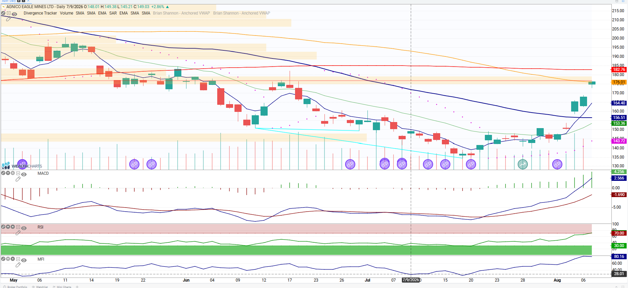The height and width of the screenshot is (288, 629).
Task: Move the RSI panel up
Action: tap(13, 227)
